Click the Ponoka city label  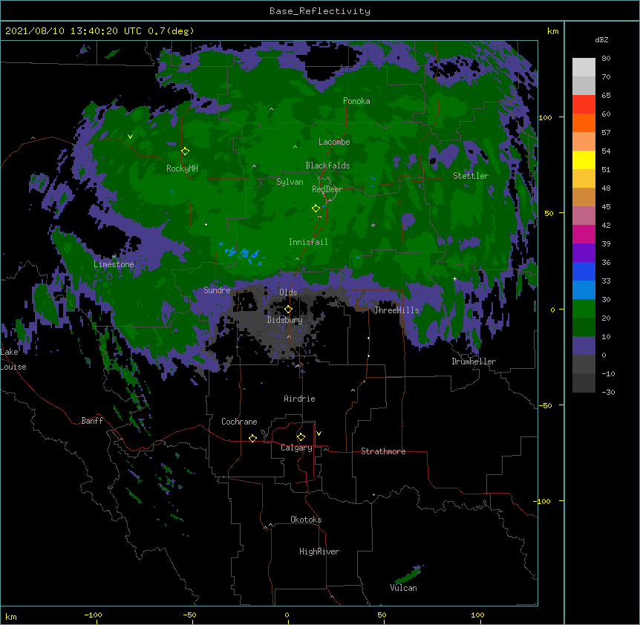(x=356, y=101)
